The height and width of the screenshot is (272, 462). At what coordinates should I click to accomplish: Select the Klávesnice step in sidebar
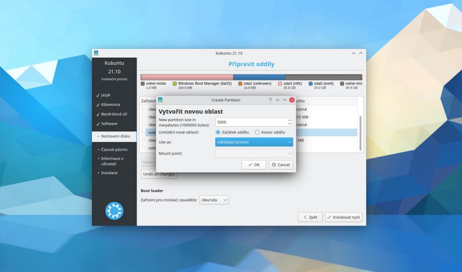click(111, 105)
